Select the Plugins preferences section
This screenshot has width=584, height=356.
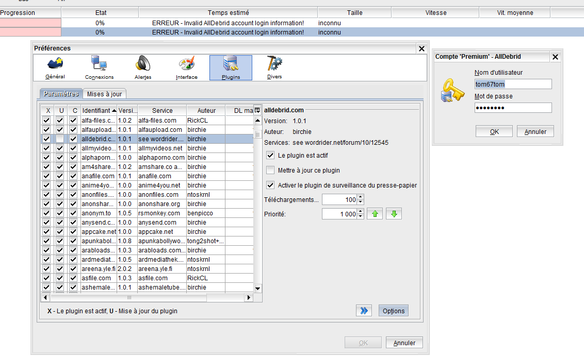click(x=231, y=67)
